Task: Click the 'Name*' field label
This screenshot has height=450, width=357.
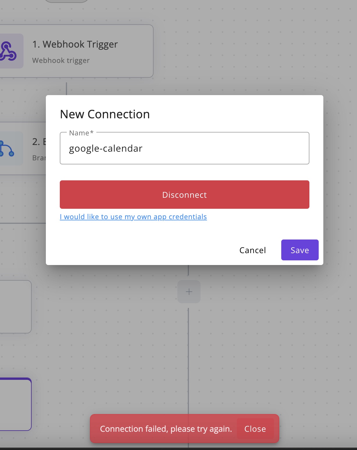Action: (81, 133)
